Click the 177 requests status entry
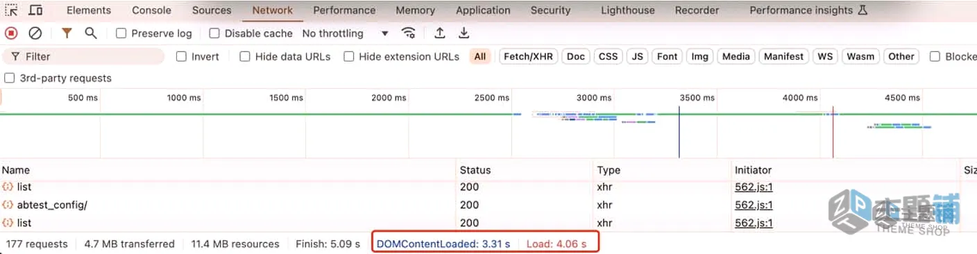The height and width of the screenshot is (254, 977). click(37, 244)
